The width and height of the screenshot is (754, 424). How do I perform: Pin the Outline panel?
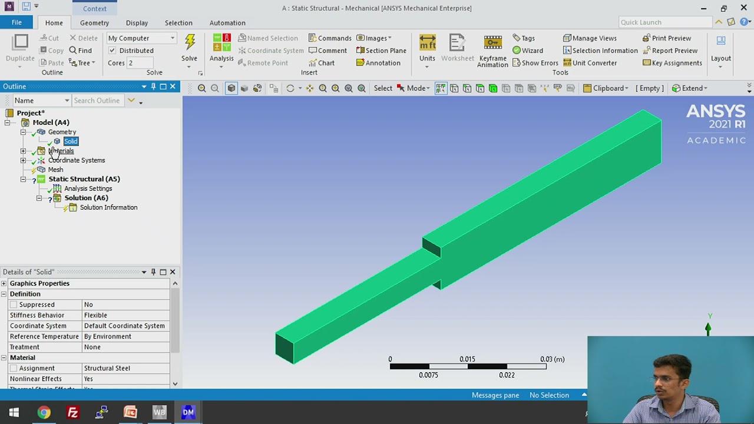point(153,87)
